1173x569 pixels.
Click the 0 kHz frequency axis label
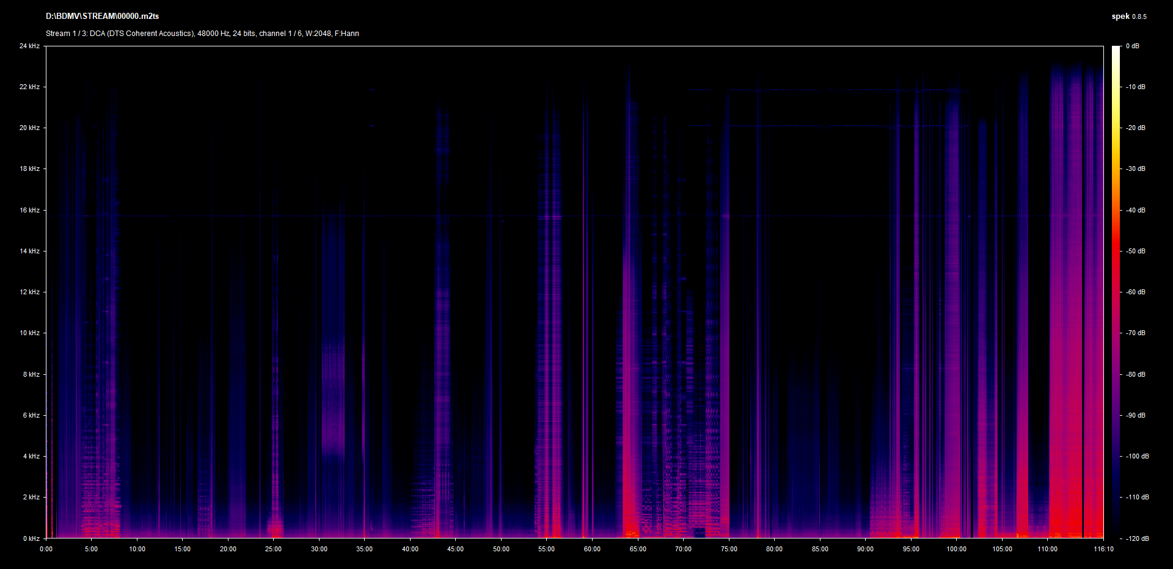tap(31, 538)
